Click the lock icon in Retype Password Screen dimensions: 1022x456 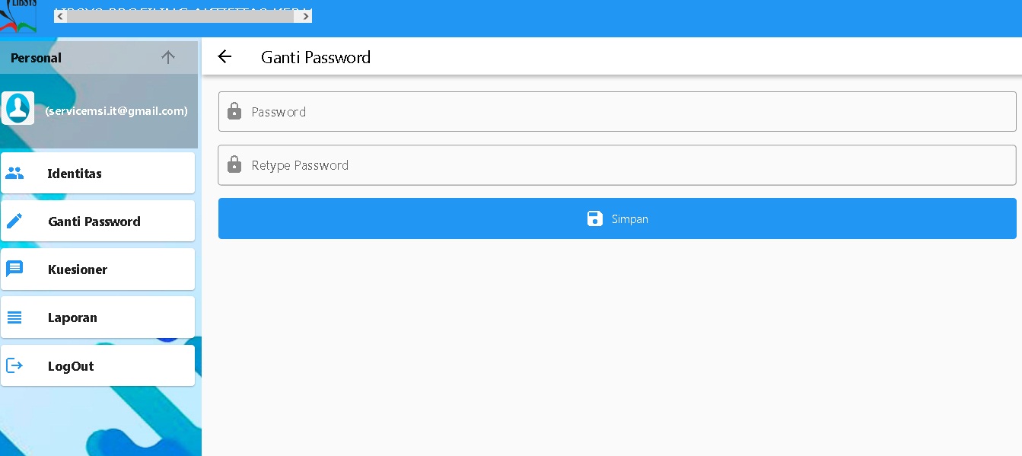[235, 164]
